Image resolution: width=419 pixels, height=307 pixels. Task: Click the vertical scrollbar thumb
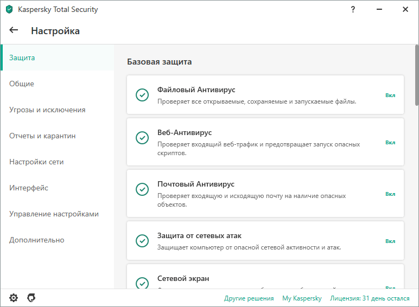click(416, 76)
